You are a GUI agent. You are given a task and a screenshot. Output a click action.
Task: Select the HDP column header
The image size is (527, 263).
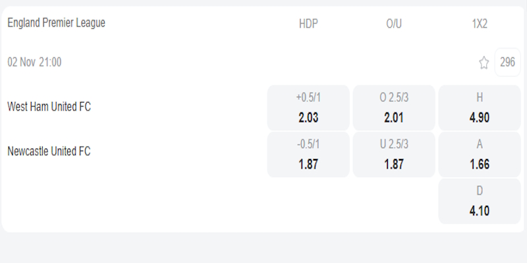click(308, 24)
